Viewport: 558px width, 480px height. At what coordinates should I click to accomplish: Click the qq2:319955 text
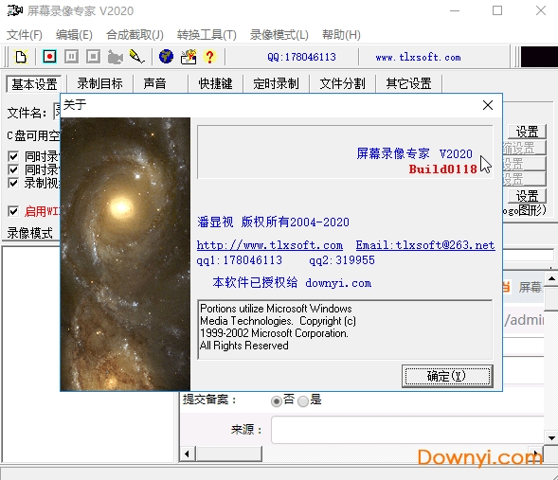342,260
